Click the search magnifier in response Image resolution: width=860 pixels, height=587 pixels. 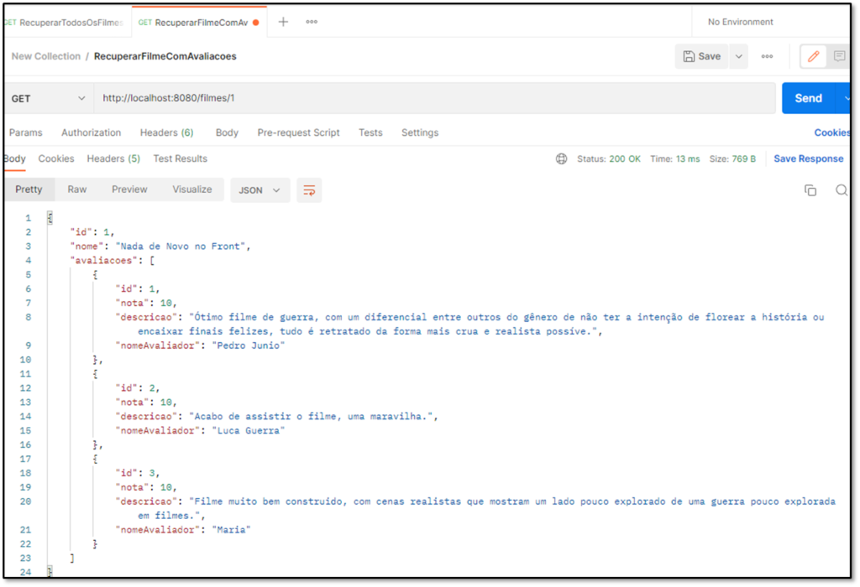(x=841, y=190)
